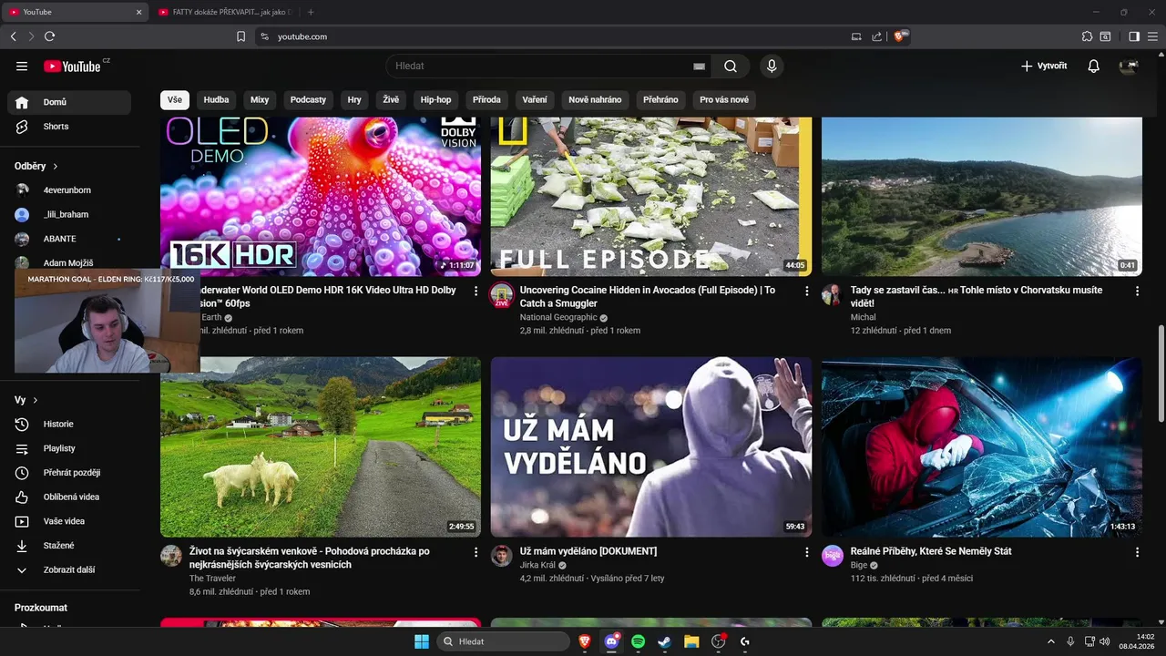Open browser extensions puzzle icon
The image size is (1166, 656).
1087,36
